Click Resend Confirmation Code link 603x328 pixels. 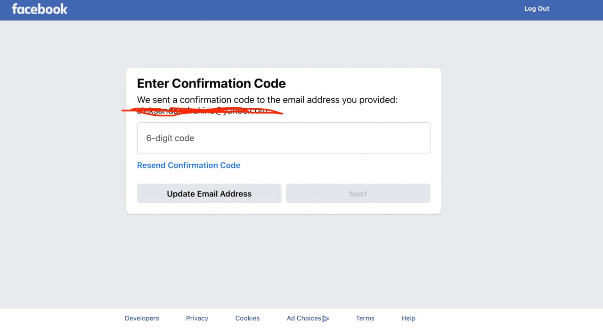pos(188,165)
